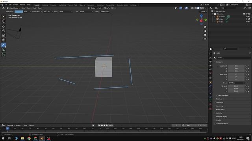Open the Particles properties tab icon
The image size is (252, 141).
(x=210, y=90)
